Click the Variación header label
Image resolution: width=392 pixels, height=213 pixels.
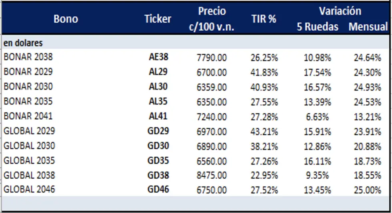coord(340,11)
